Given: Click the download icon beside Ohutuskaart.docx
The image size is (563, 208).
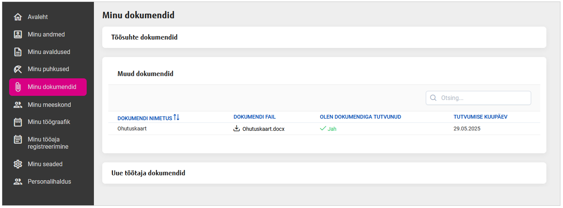Looking at the screenshot, I should pyautogui.click(x=236, y=129).
